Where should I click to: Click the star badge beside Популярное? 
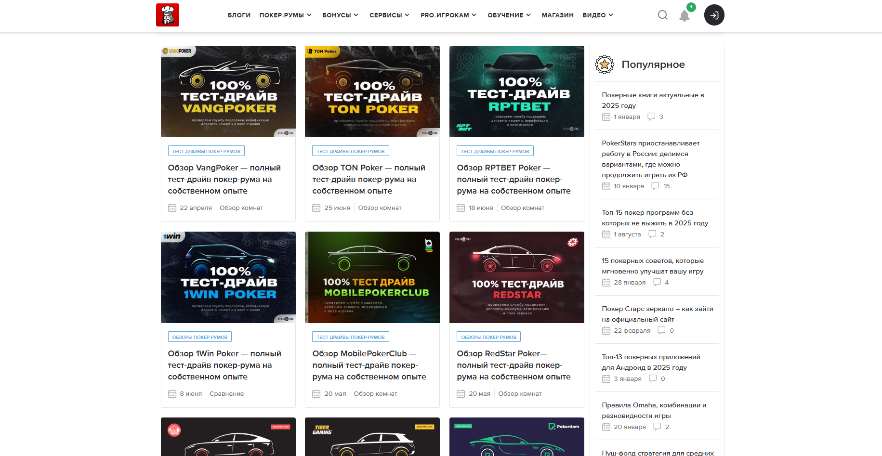pos(604,65)
